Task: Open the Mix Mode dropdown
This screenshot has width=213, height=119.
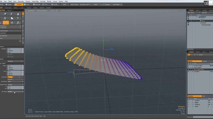Action: [x=16, y=92]
